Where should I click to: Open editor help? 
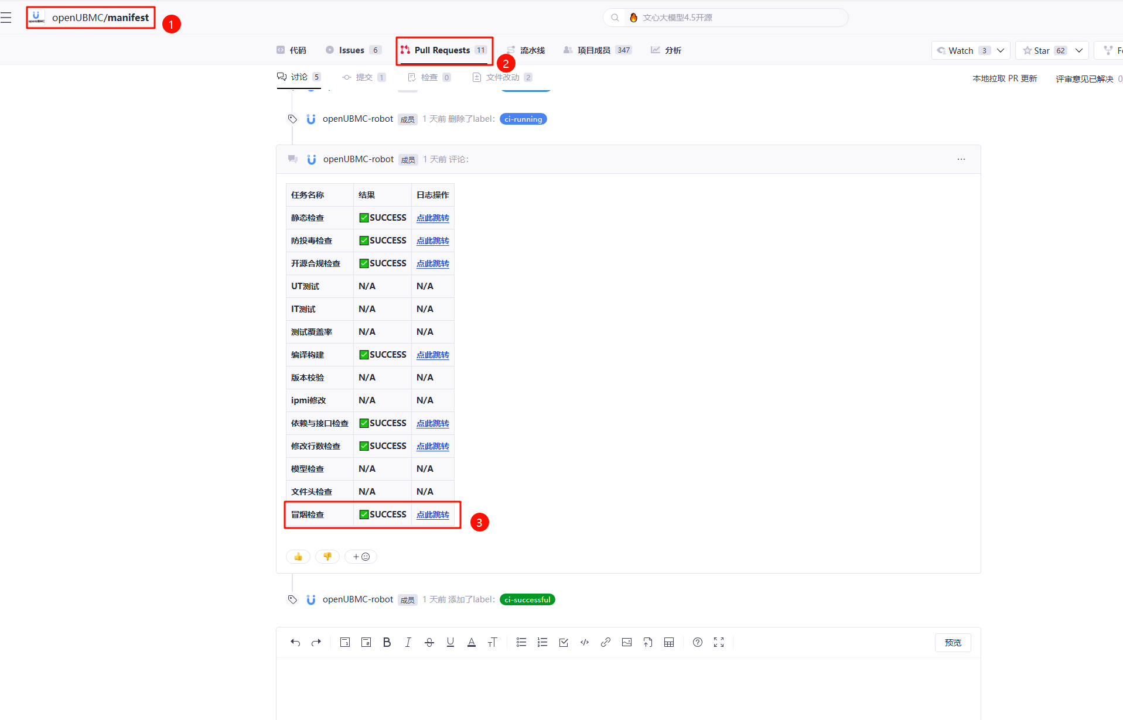pyautogui.click(x=698, y=643)
